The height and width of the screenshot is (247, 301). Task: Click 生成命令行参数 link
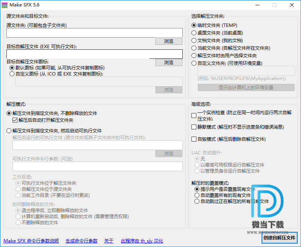82,241
